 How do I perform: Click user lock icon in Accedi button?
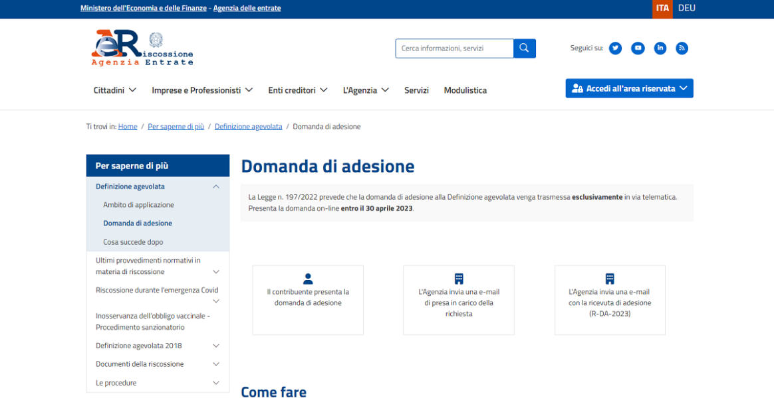pyautogui.click(x=577, y=89)
